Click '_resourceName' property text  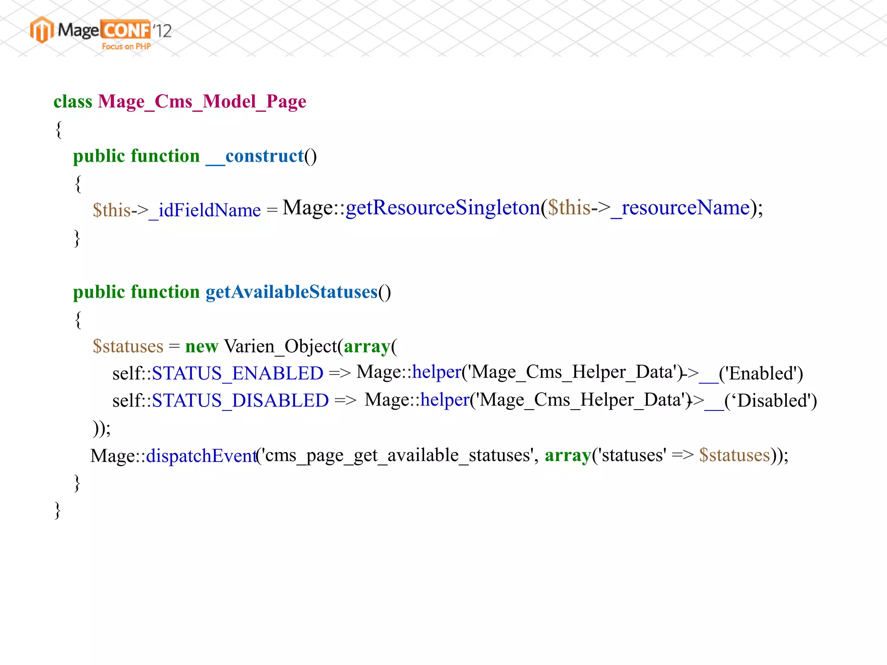[x=680, y=209]
